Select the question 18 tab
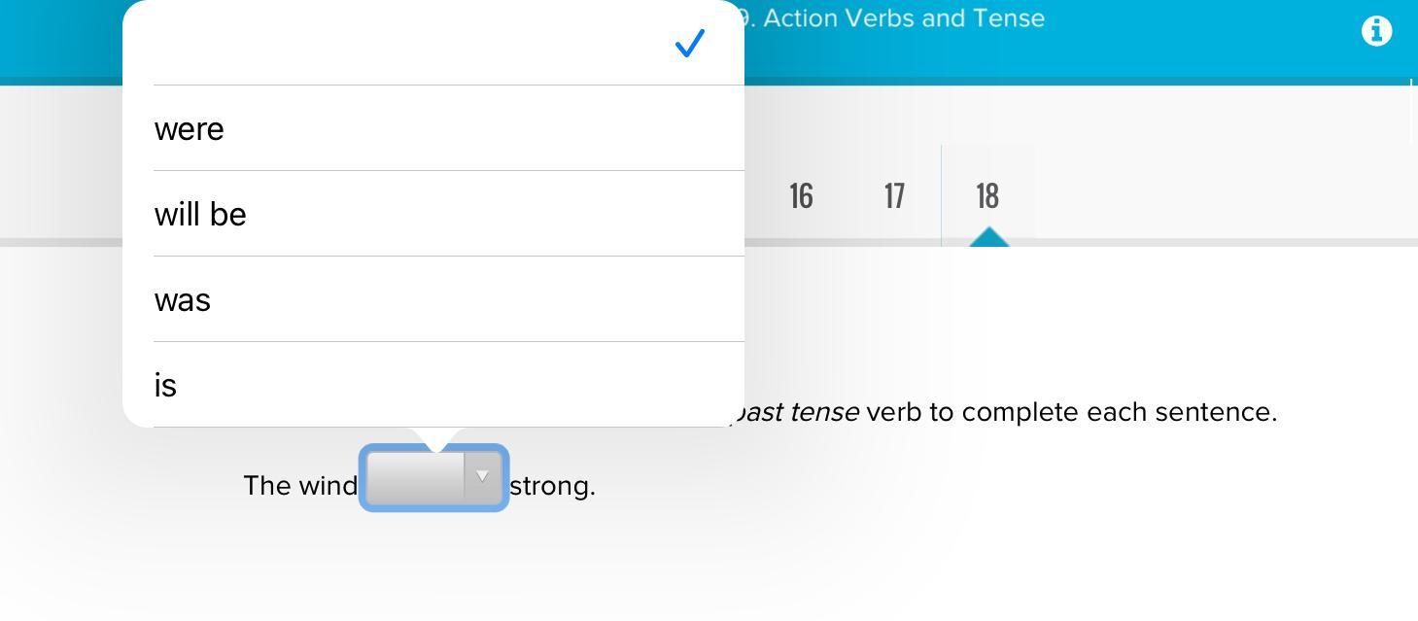The image size is (1418, 621). click(987, 196)
